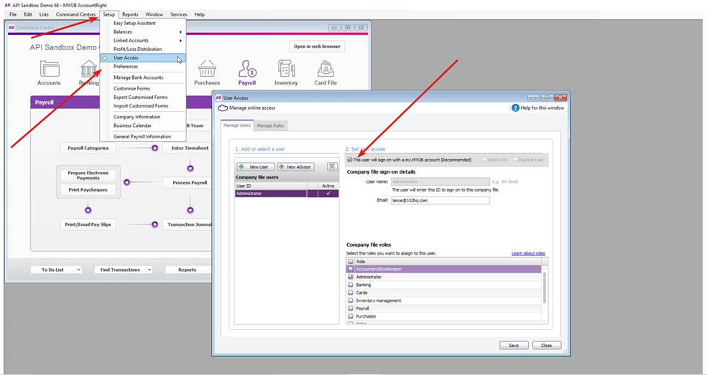Screen dimensions: 707x375
Task: Click the Help for this window link
Action: [542, 108]
